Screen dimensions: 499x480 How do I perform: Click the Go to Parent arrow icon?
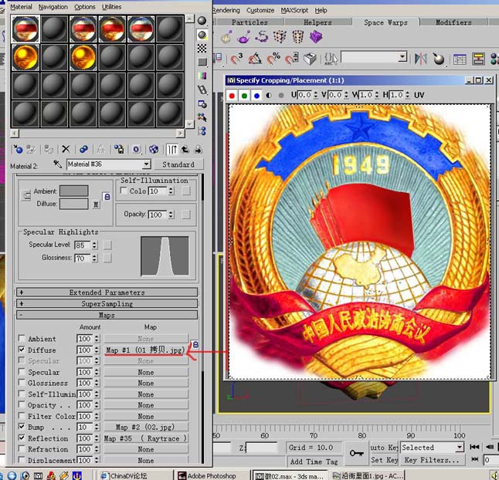tap(185, 149)
